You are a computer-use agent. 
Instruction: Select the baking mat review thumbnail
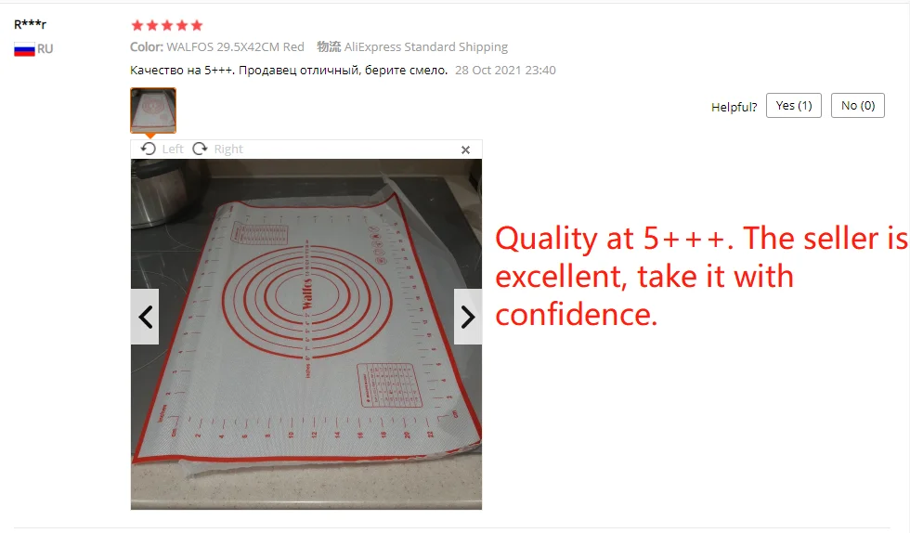click(x=153, y=110)
